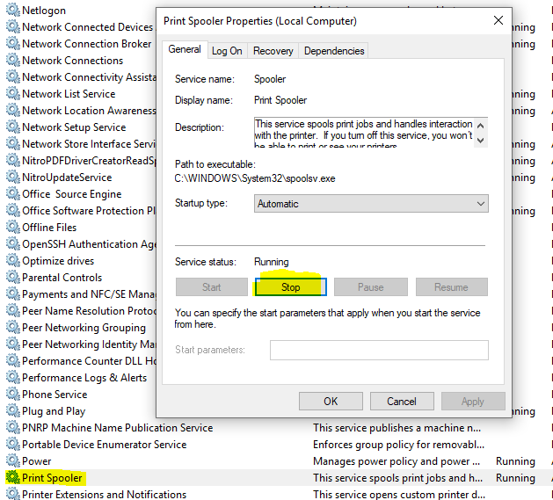Click the gear icon beside Netlogon
Image resolution: width=553 pixels, height=500 pixels.
pos(12,10)
